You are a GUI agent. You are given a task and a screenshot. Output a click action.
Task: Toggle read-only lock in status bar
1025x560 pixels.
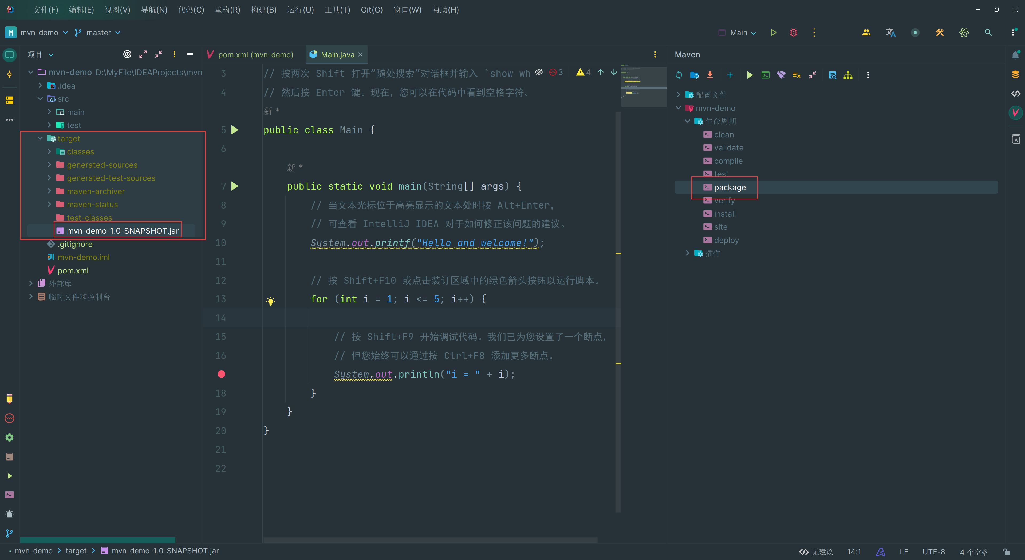pos(1006,552)
